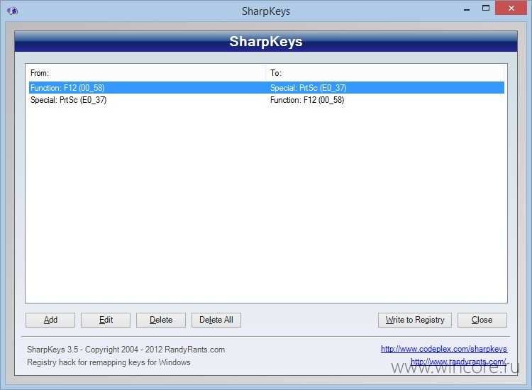Screen dimensions: 532x390
Task: Open the codeplex.com/sharpkeys link
Action: coord(444,349)
